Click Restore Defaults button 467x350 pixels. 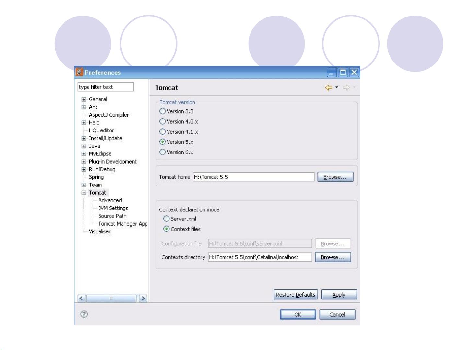click(296, 295)
